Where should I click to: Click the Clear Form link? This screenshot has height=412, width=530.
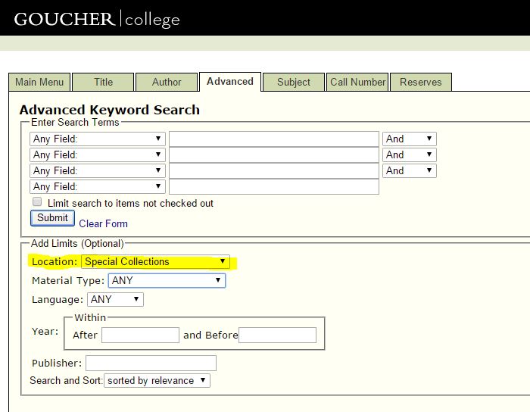[103, 223]
